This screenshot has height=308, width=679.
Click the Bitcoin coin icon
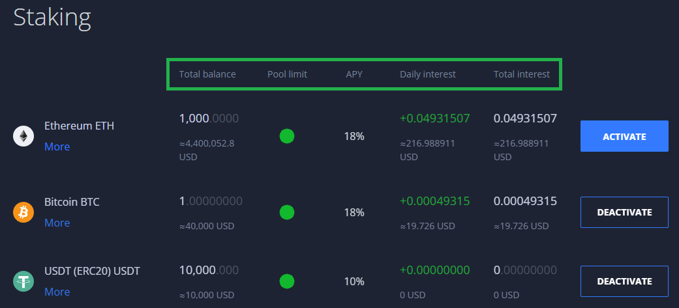tap(23, 212)
